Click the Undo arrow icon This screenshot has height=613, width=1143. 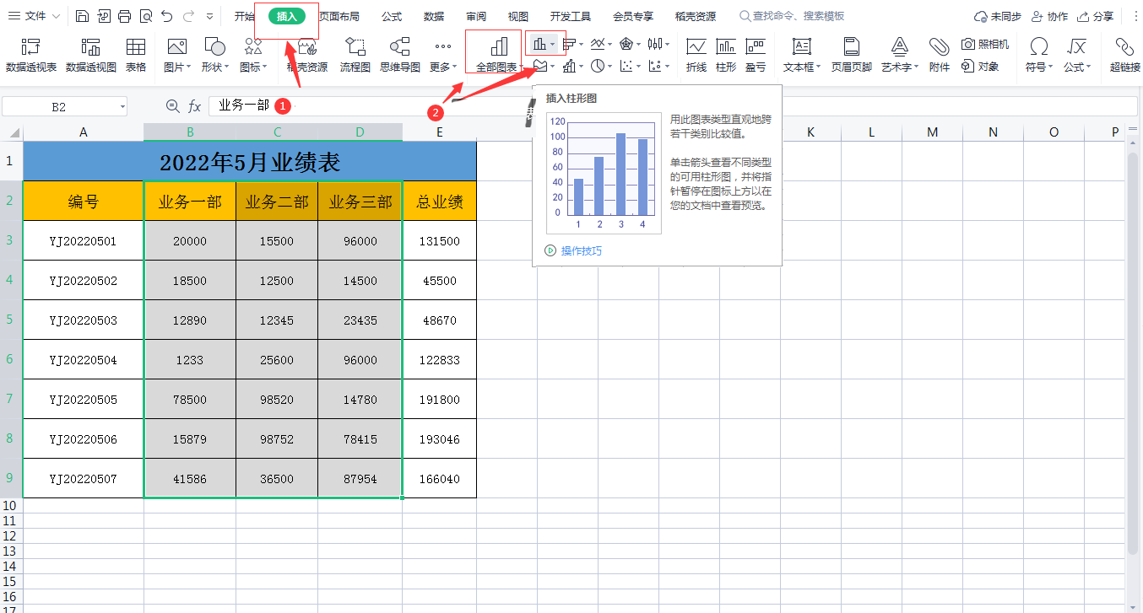[167, 16]
